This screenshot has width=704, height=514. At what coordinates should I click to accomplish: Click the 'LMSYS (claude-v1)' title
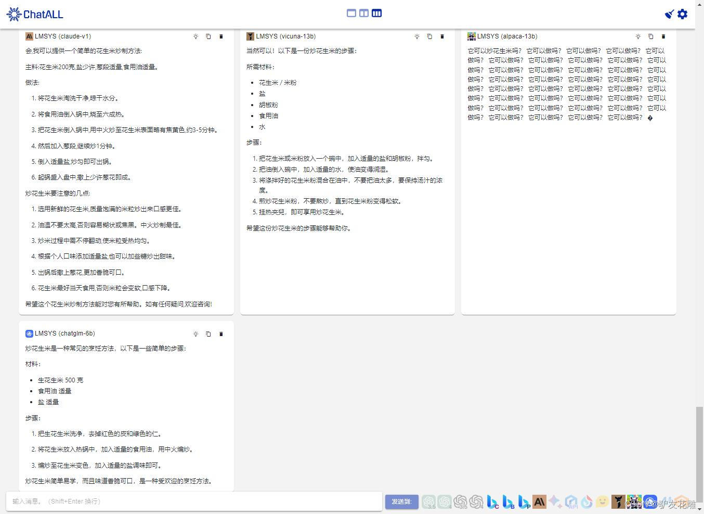[x=63, y=36]
